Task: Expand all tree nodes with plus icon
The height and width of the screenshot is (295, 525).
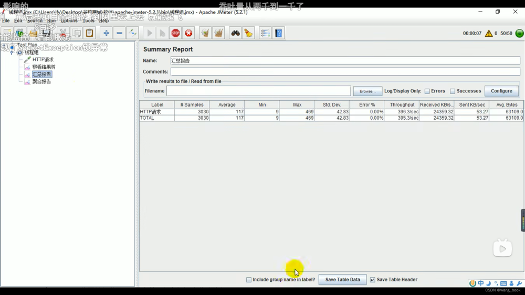Action: [x=106, y=33]
